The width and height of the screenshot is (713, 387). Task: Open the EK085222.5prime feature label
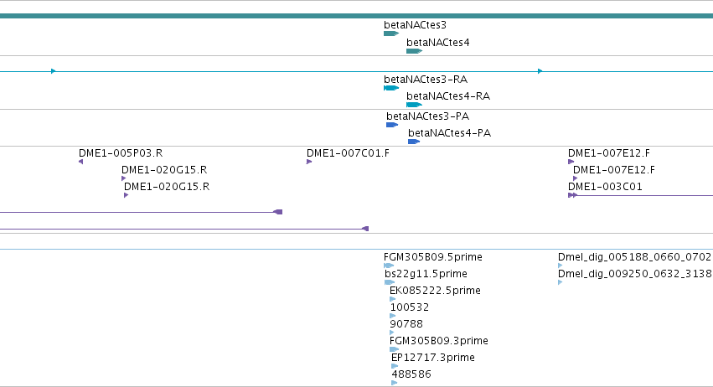click(435, 291)
